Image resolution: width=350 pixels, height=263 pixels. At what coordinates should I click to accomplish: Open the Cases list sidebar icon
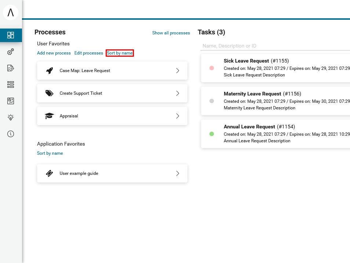point(11,84)
